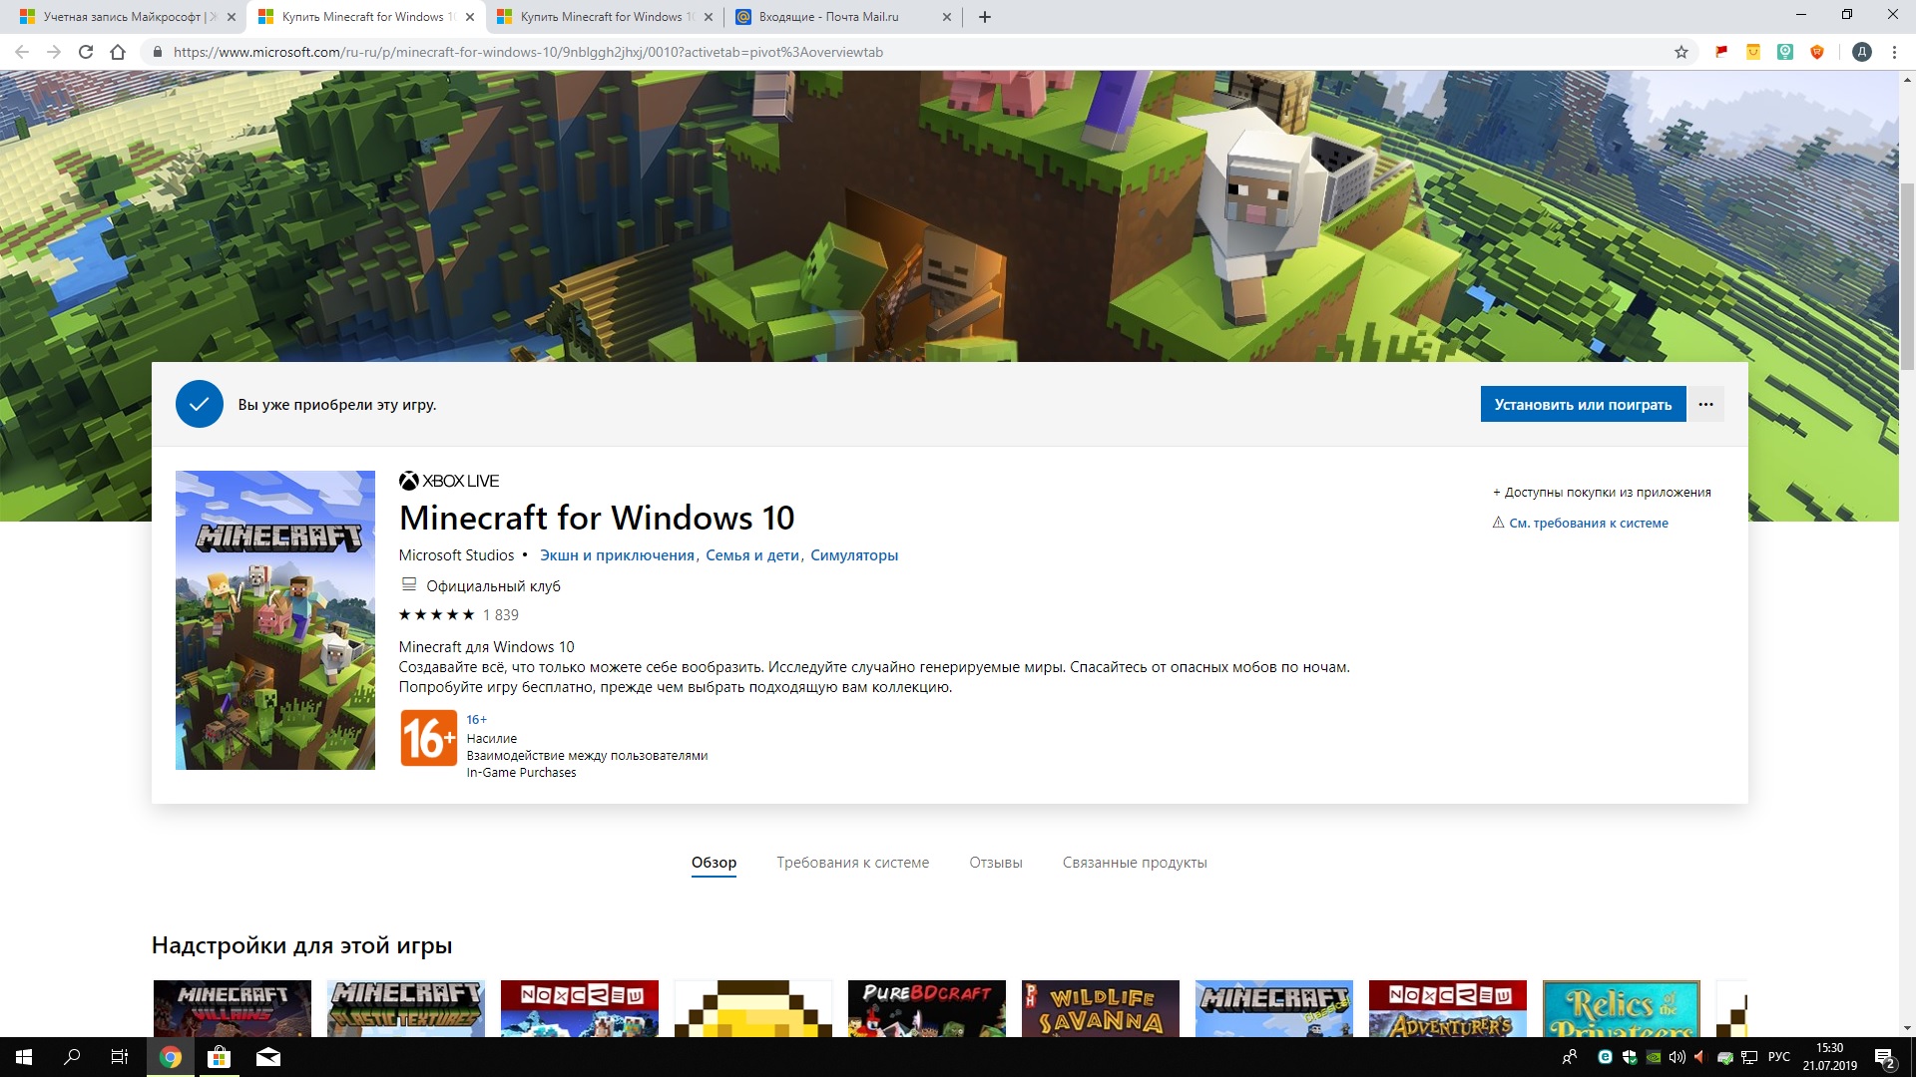Click the 16+ age rating badge
This screenshot has width=1916, height=1077.
click(429, 738)
